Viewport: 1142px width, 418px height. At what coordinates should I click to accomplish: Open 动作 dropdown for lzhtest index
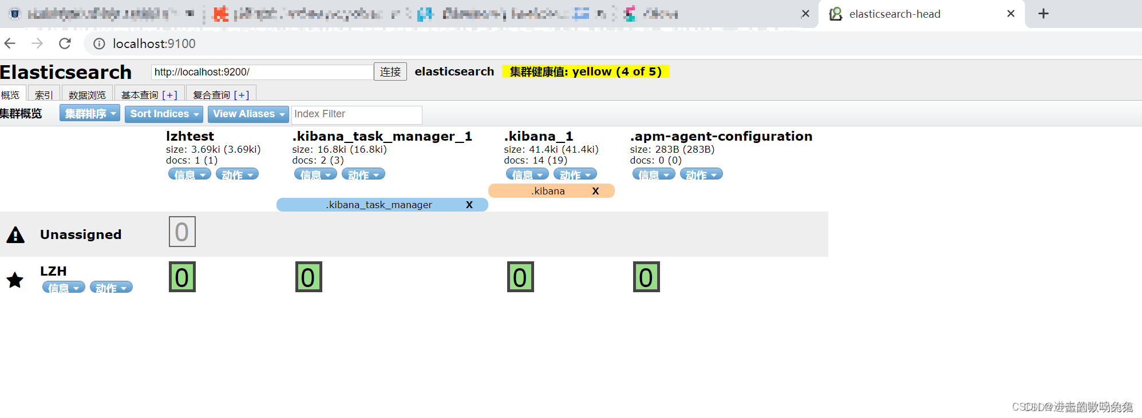[237, 174]
